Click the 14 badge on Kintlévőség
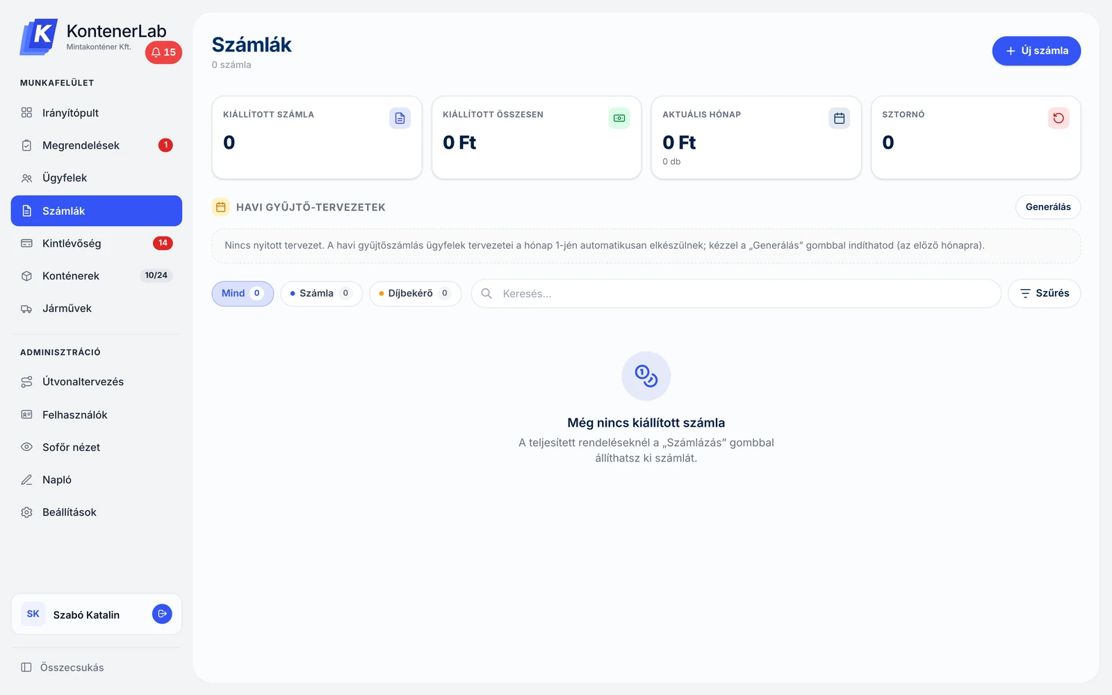This screenshot has height=695, width=1112. [x=163, y=243]
